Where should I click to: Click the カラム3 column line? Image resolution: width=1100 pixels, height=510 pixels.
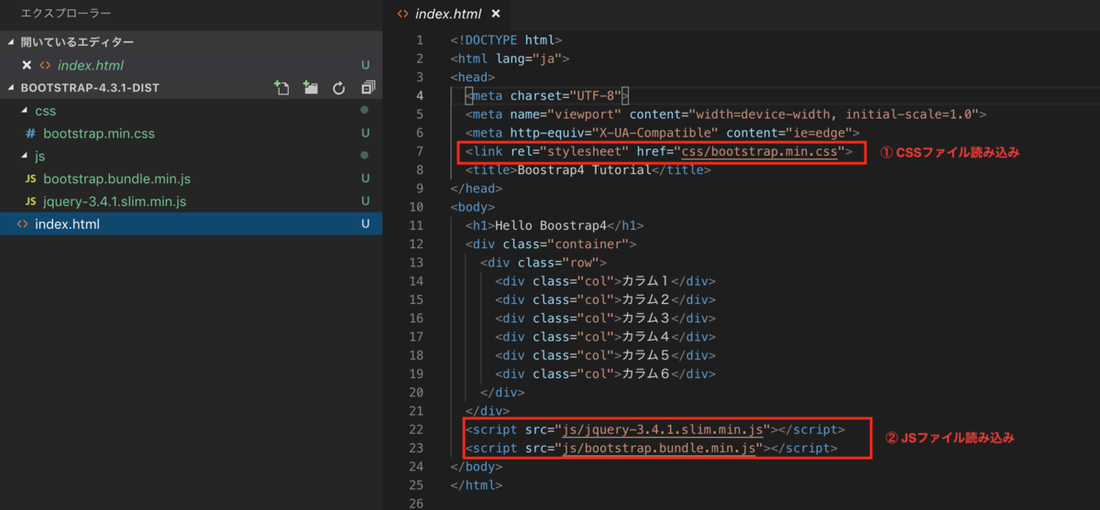click(x=605, y=318)
